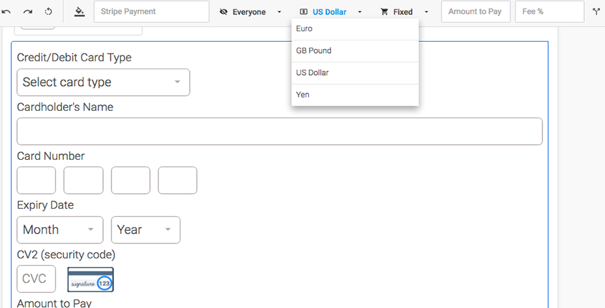
Task: Click the Amount to Pay form label
Action: 54,303
